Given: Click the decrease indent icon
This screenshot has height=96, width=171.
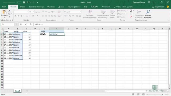Looking at the screenshot, I should (x=52, y=16).
